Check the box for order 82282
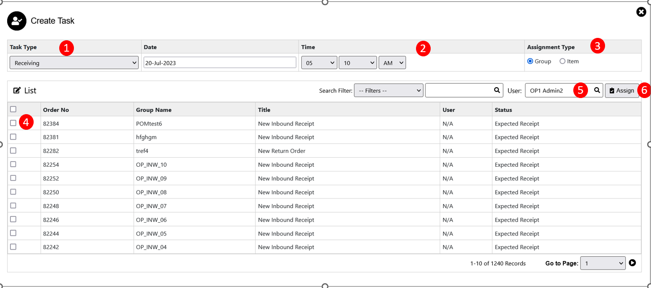This screenshot has width=651, height=288. click(13, 151)
